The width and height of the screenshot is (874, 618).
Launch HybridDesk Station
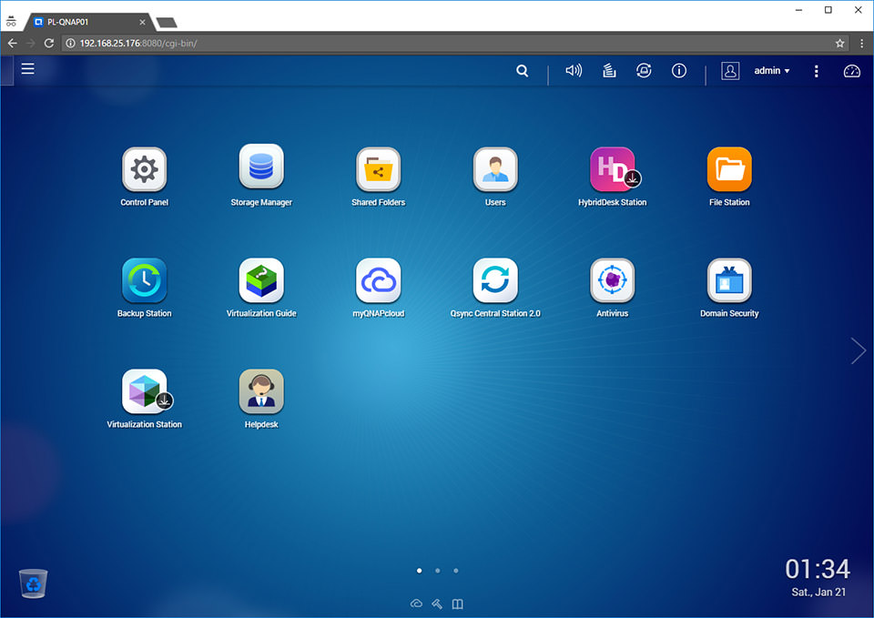tap(613, 169)
